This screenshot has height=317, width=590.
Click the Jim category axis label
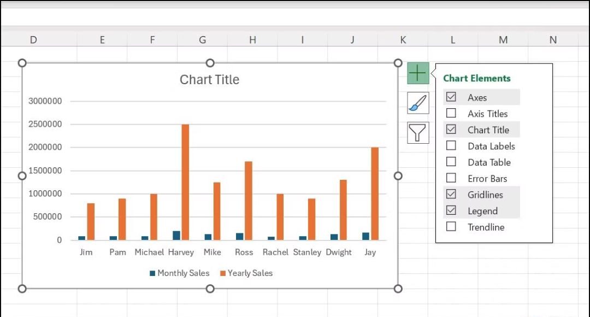[x=86, y=253]
